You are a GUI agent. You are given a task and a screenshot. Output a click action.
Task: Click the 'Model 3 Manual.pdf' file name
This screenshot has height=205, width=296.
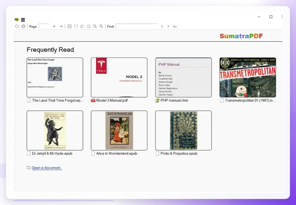click(x=112, y=101)
